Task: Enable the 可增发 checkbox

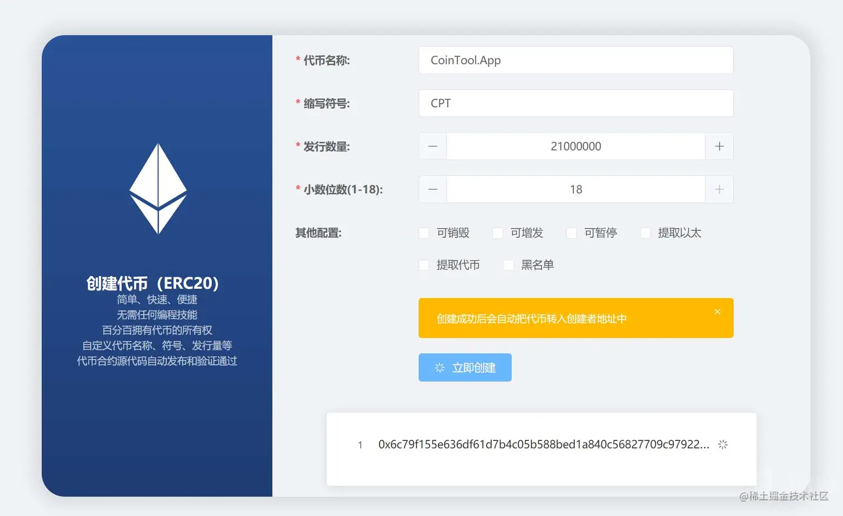Action: 498,233
